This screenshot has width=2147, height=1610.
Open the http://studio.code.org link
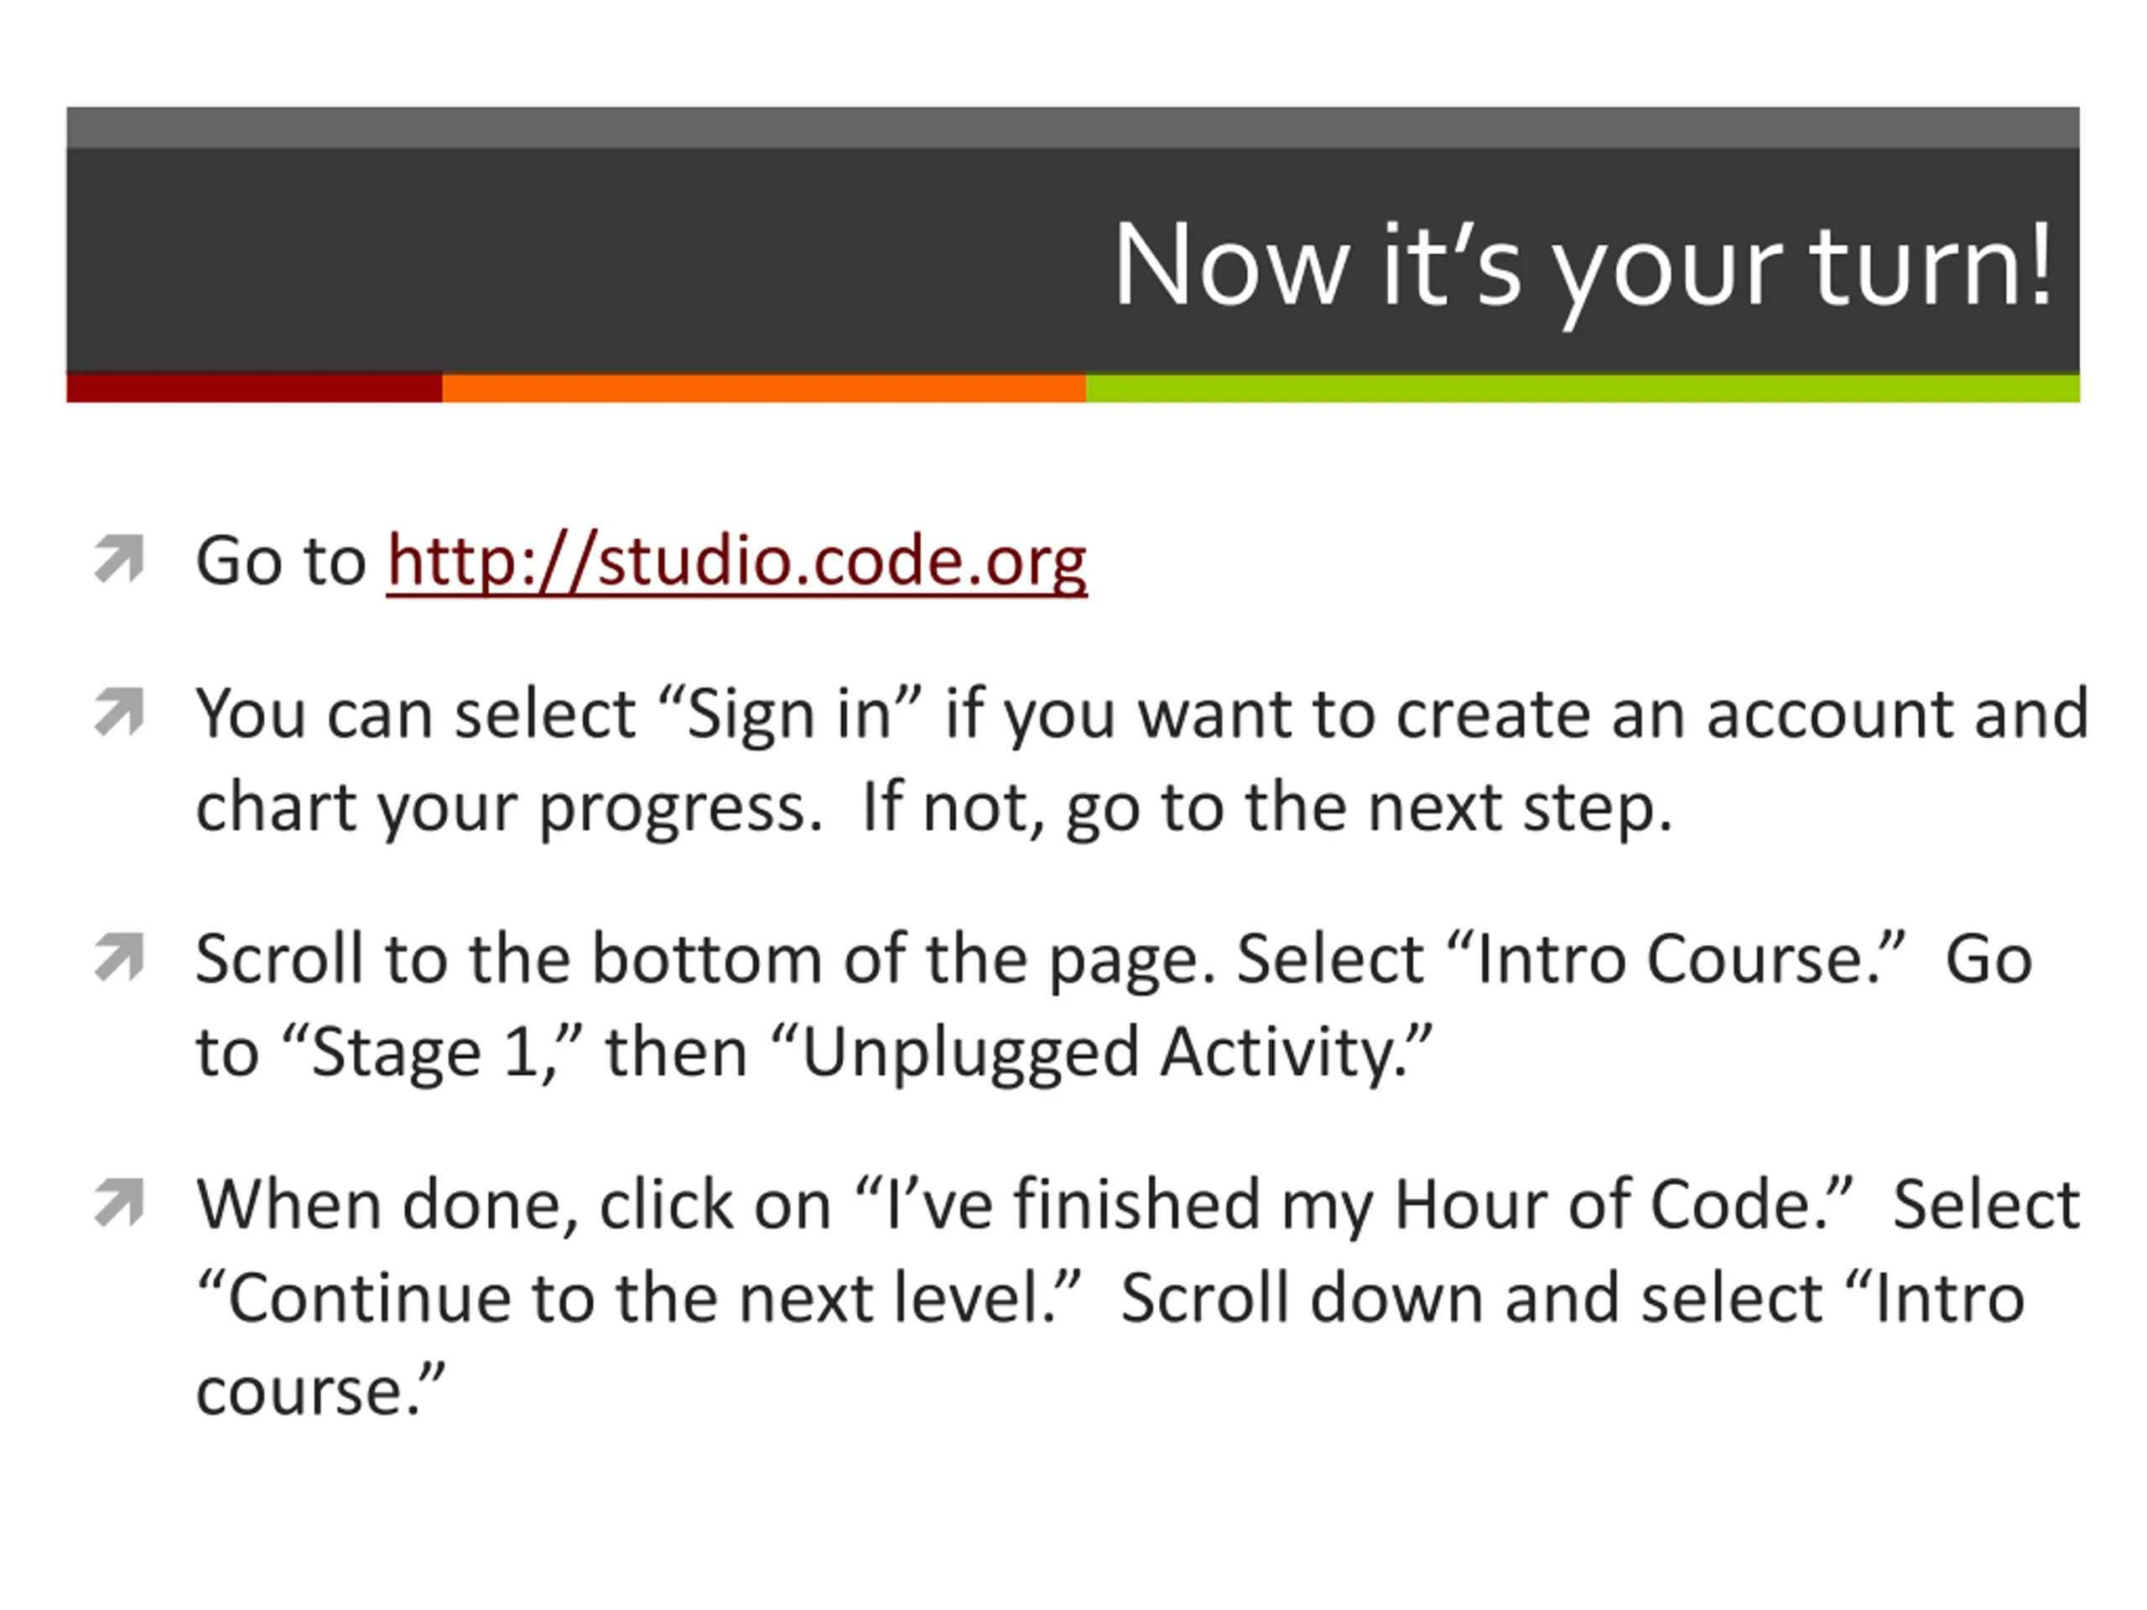click(736, 562)
